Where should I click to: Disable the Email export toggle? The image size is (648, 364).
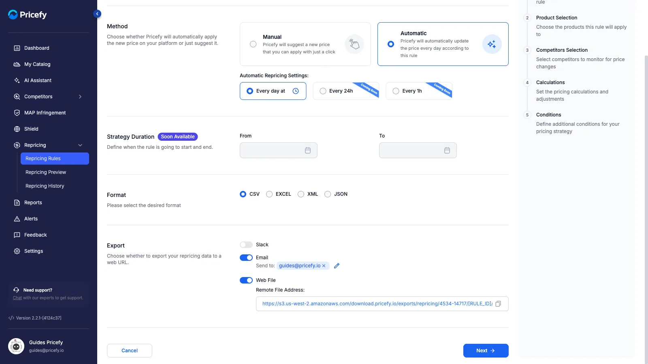246,258
